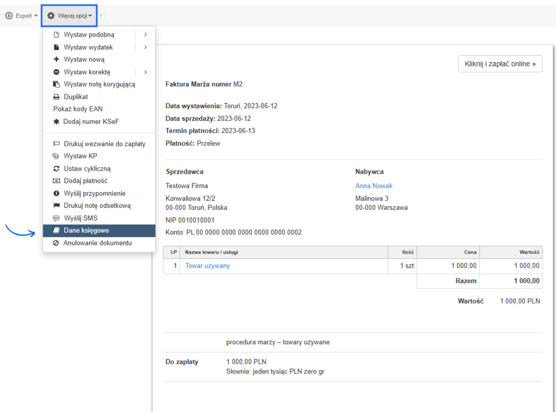Click the SMS bubble icon for Wyślij SMS

(x=56, y=218)
